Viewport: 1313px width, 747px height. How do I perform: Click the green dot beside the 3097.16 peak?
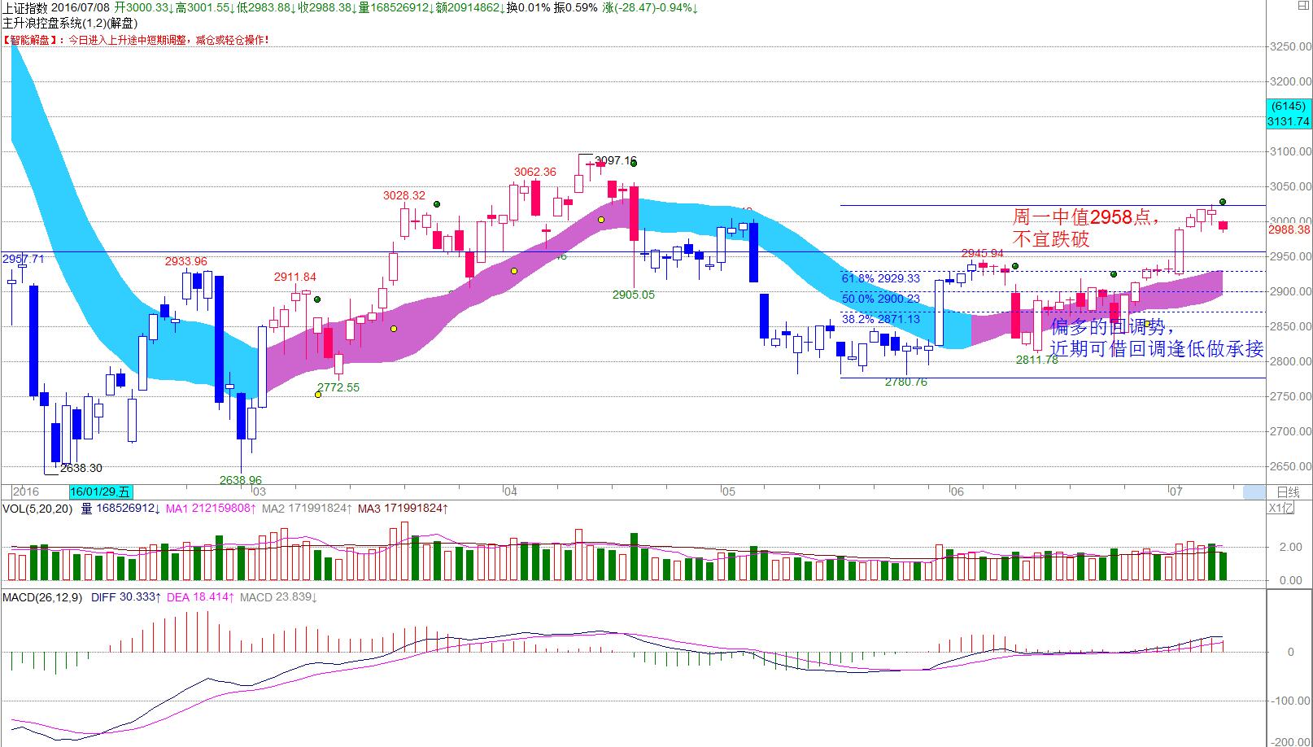(634, 164)
